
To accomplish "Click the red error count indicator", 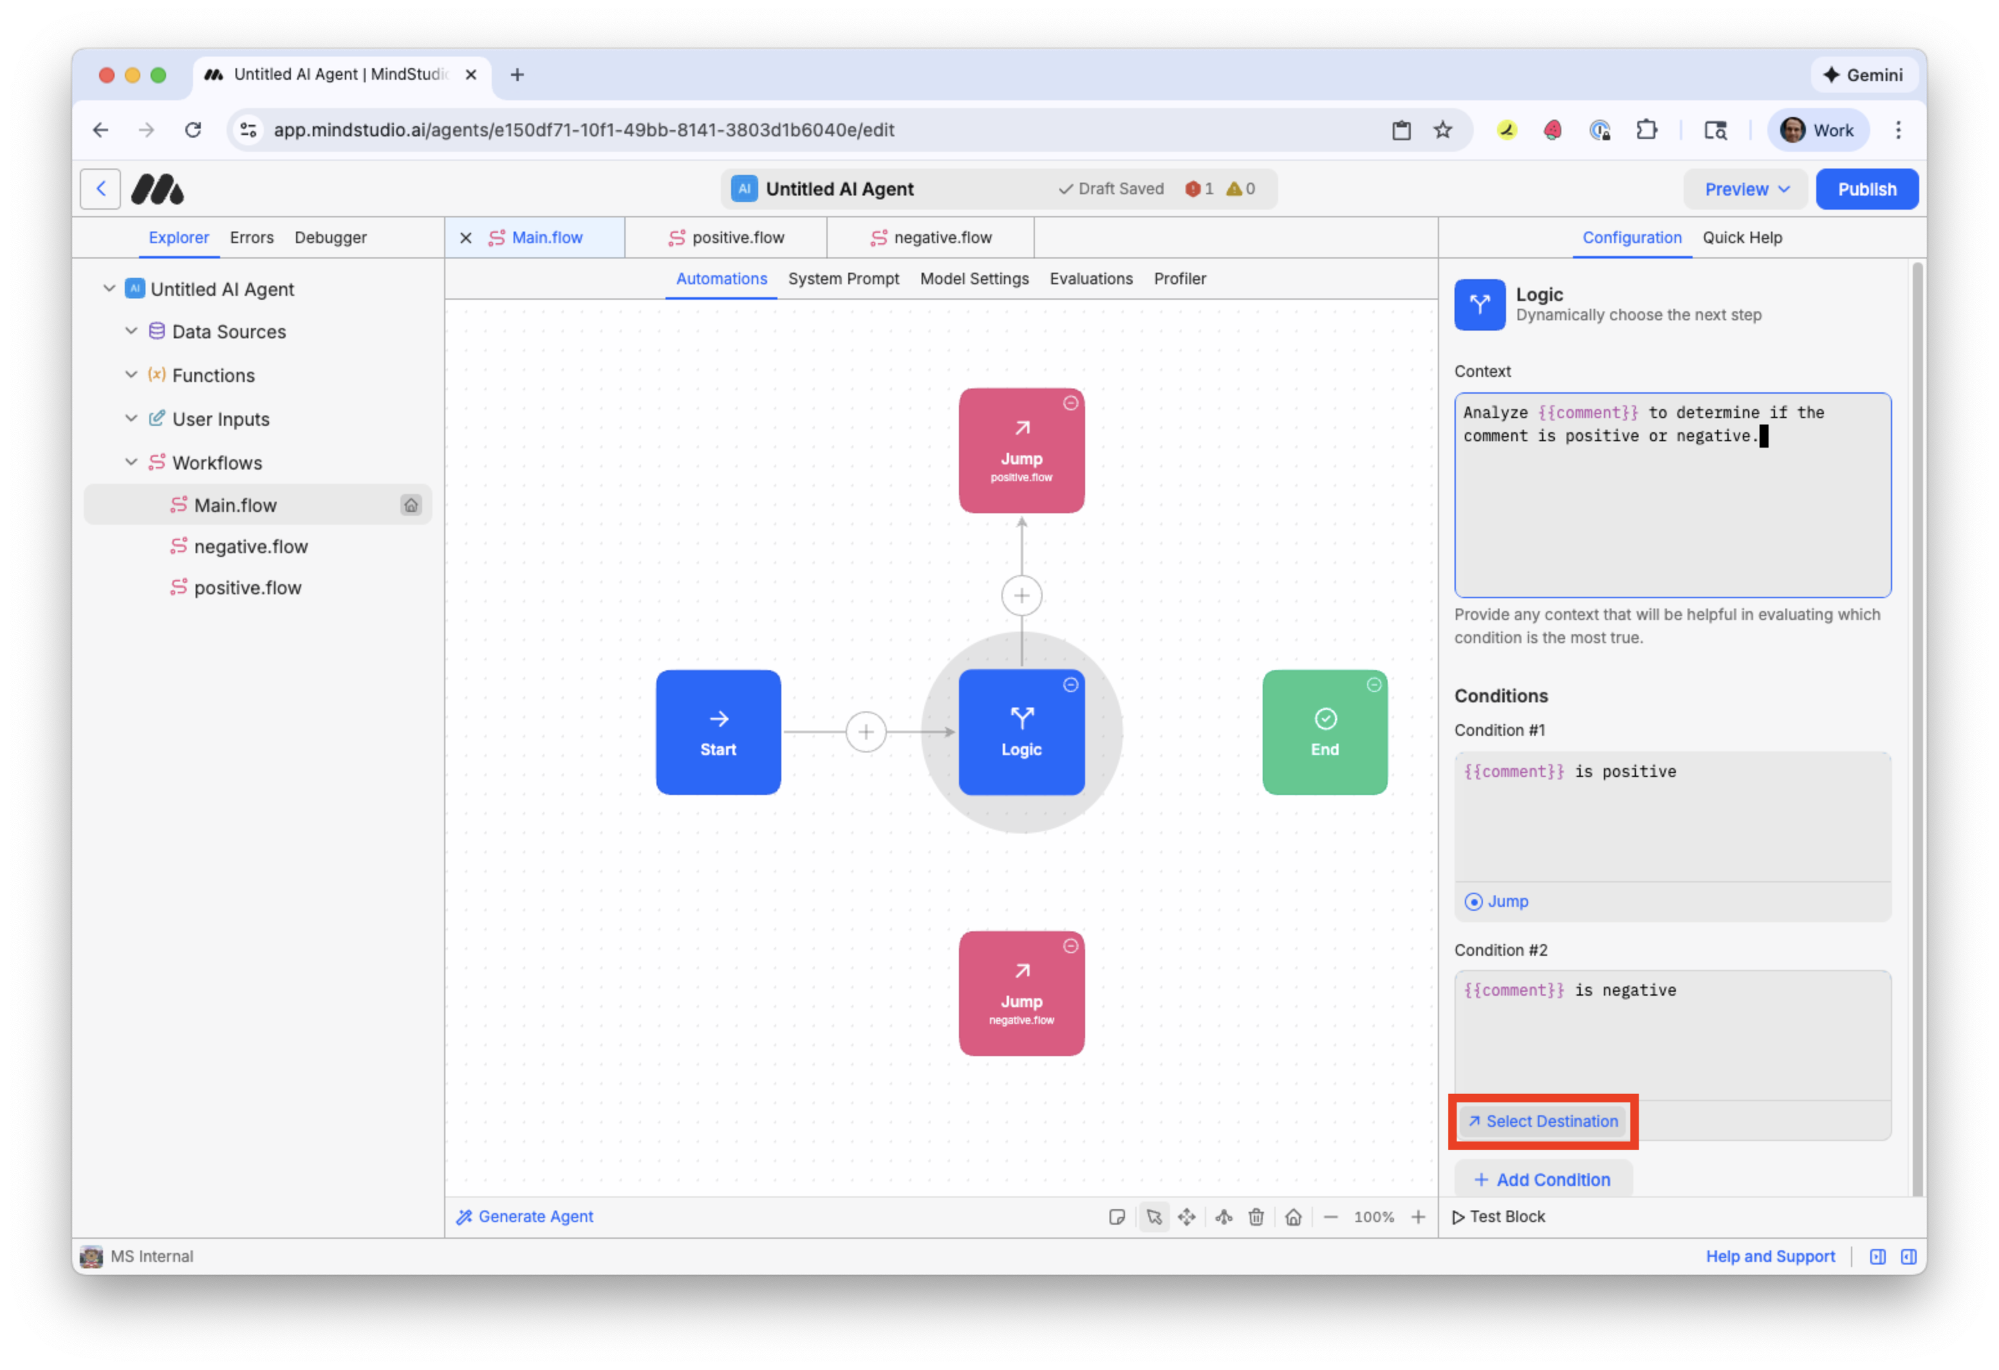I will (x=1198, y=189).
